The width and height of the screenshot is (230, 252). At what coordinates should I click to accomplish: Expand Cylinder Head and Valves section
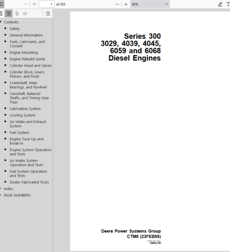[x=6, y=65]
